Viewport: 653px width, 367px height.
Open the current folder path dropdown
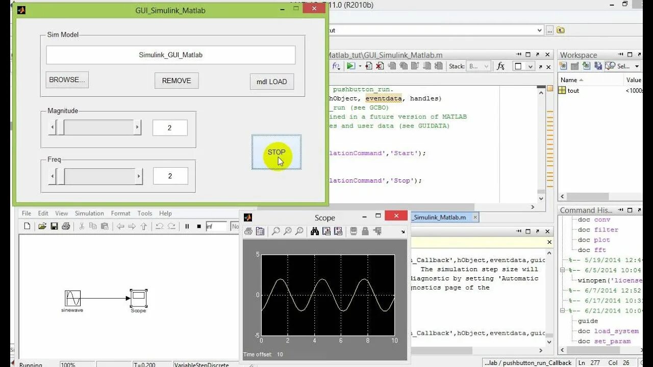pyautogui.click(x=540, y=30)
